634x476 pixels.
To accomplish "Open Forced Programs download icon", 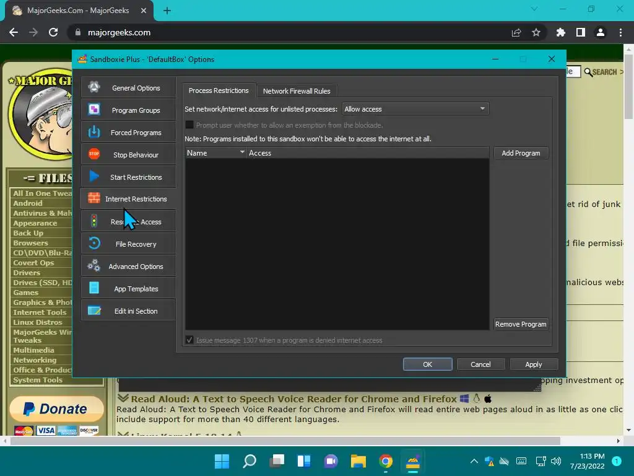I will pos(94,132).
